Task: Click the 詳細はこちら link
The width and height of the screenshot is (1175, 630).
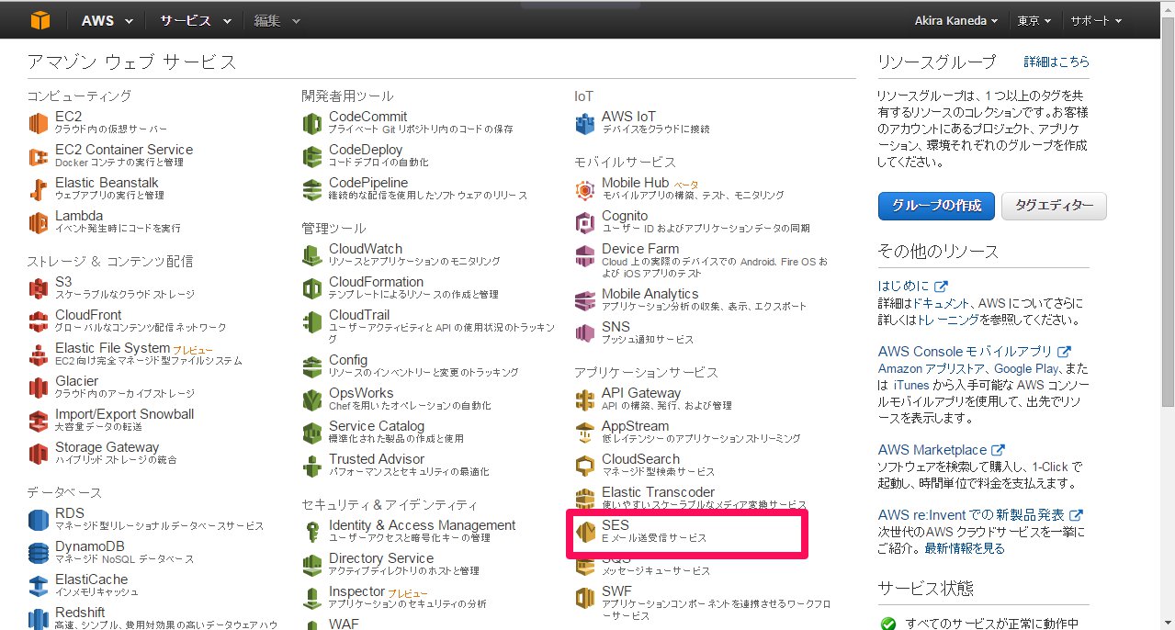Action: 1056,62
